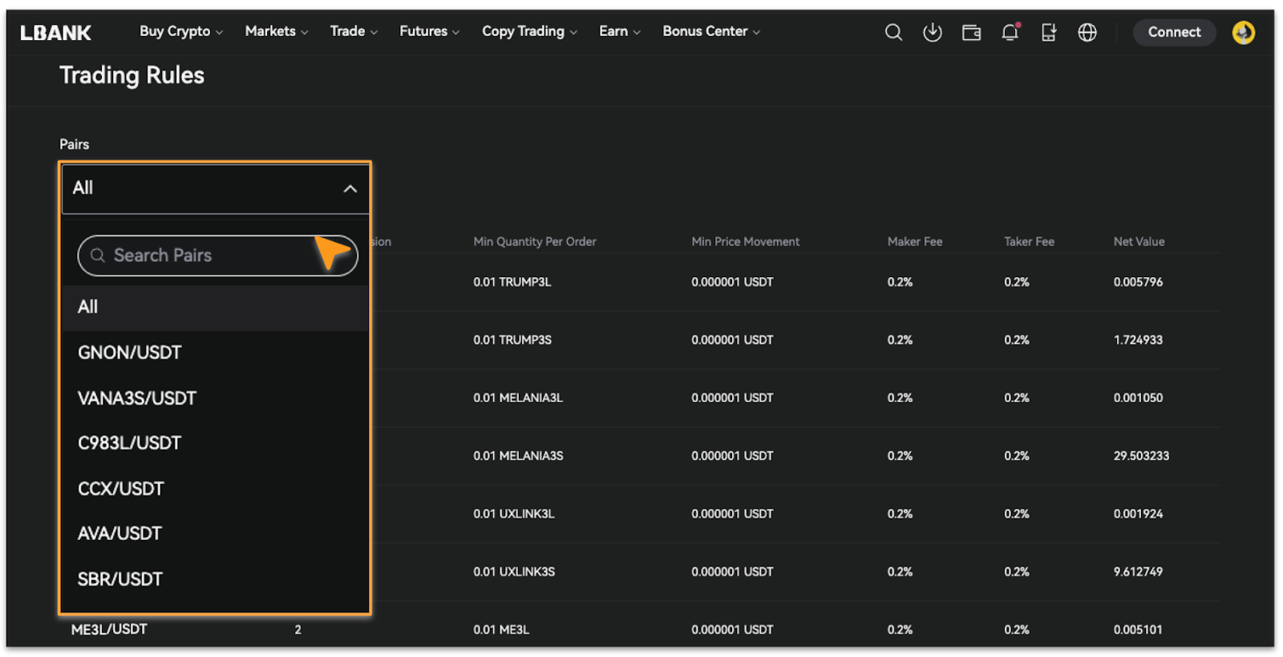Pick AVA/USDT from the pairs list

[215, 534]
